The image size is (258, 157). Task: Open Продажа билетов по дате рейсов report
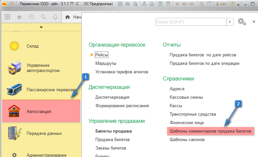click(x=203, y=55)
